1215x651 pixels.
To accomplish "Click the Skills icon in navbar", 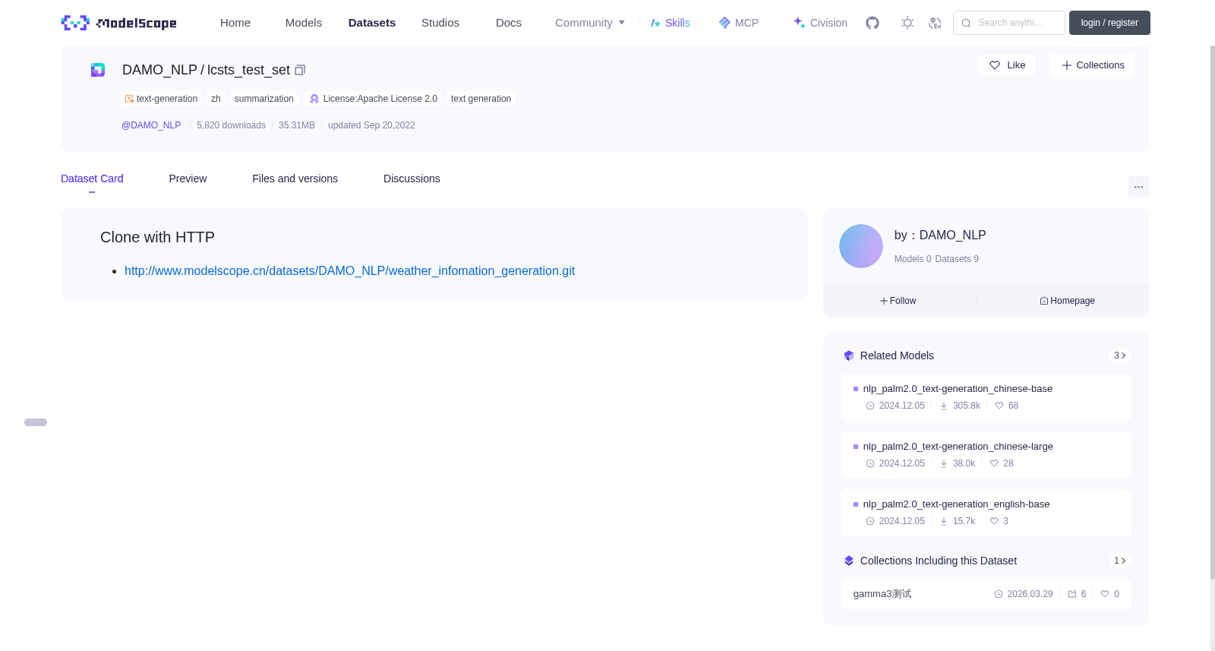I will click(x=655, y=23).
